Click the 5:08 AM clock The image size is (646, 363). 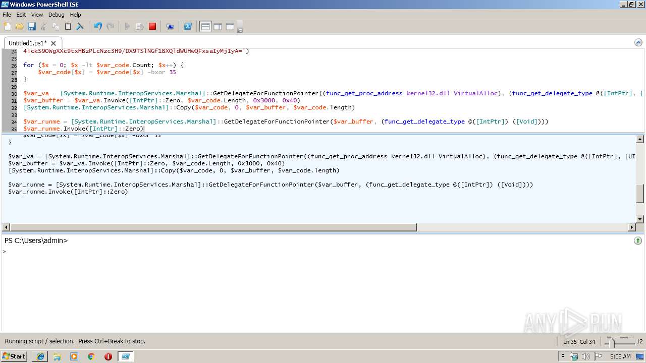point(620,356)
